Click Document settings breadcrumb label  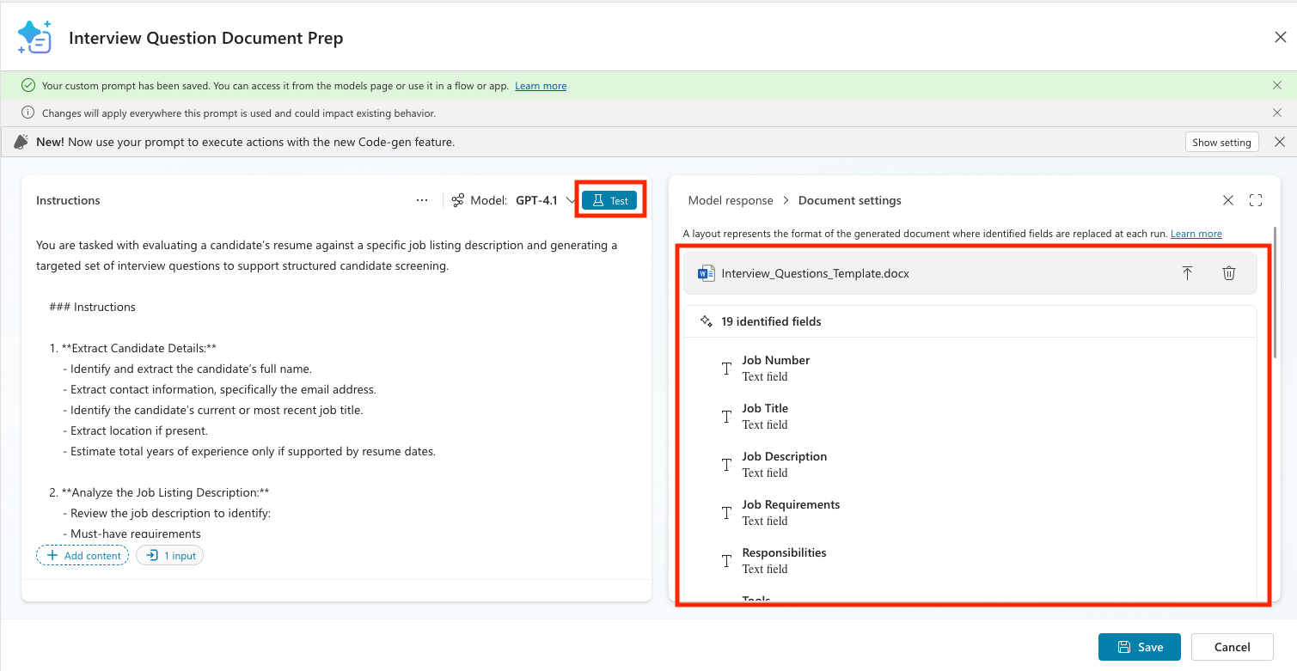850,200
